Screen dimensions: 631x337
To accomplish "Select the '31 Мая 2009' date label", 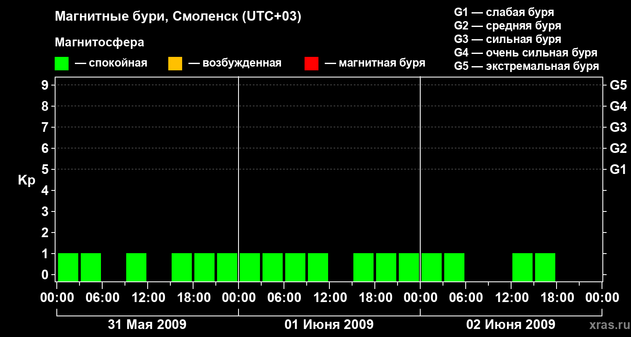I will pos(147,325).
